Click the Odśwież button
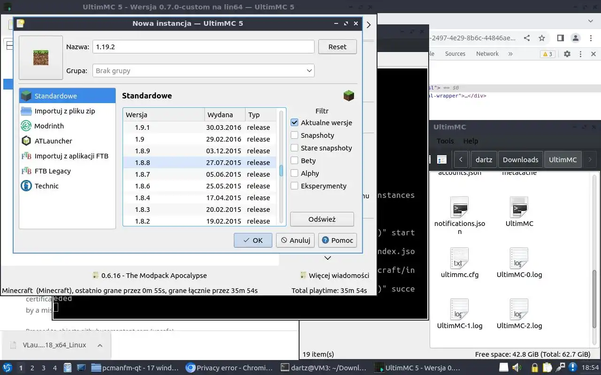The height and width of the screenshot is (375, 601). pos(322,219)
